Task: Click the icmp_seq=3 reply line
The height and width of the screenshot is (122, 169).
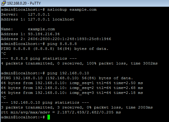Action: pos(72,93)
